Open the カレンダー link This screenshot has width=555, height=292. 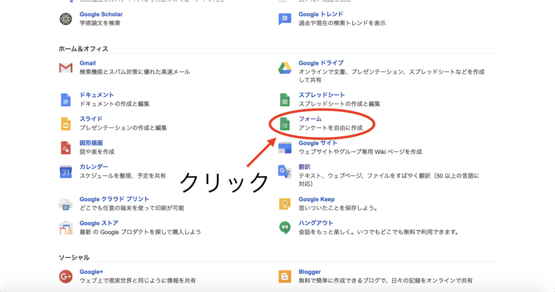click(x=93, y=167)
